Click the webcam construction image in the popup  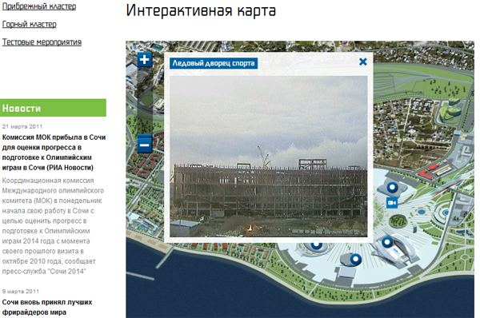click(269, 157)
